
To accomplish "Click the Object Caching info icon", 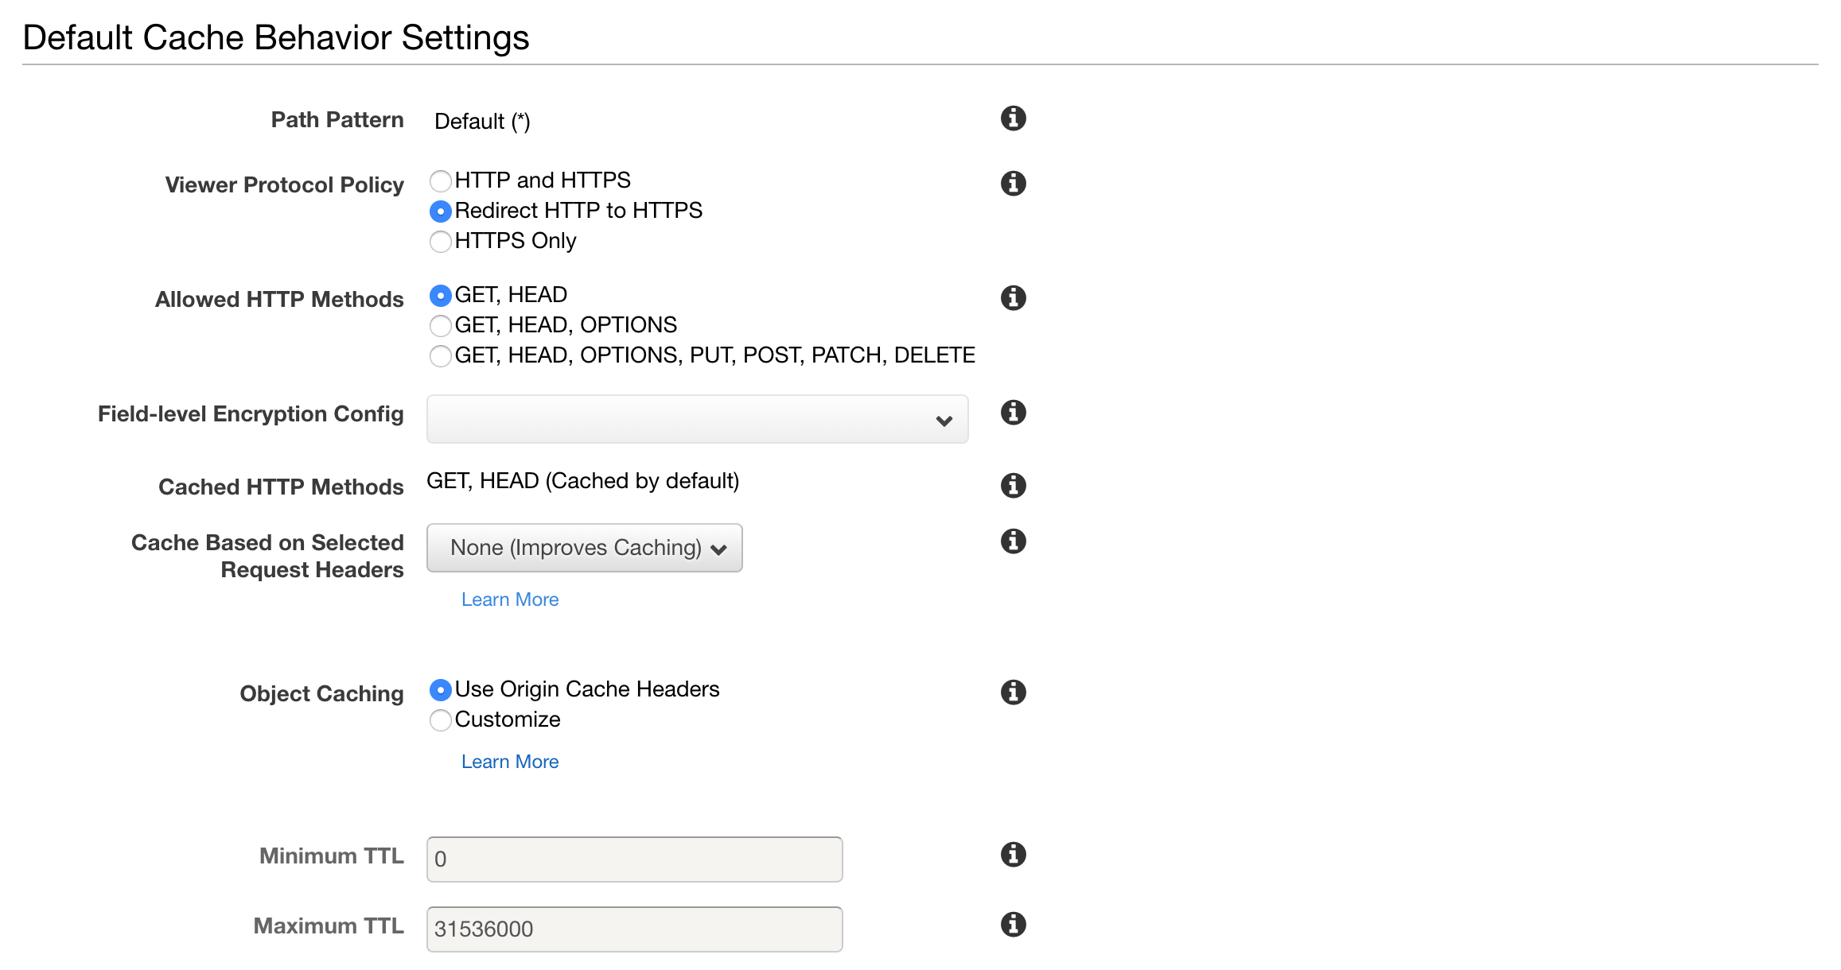I will tap(1013, 692).
